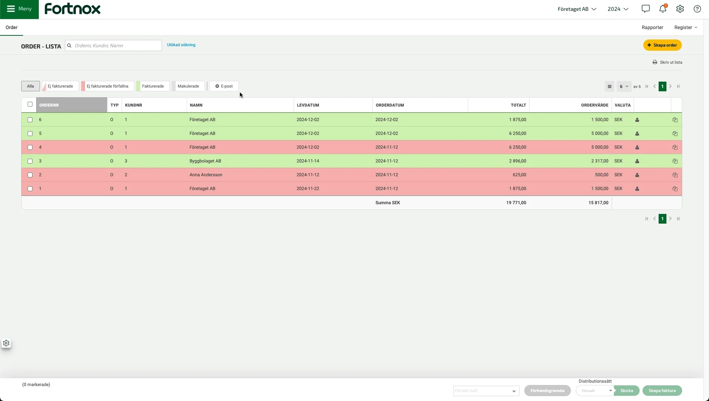Screen dimensions: 709x401
Task: Open the help question mark icon
Action: 697,9
